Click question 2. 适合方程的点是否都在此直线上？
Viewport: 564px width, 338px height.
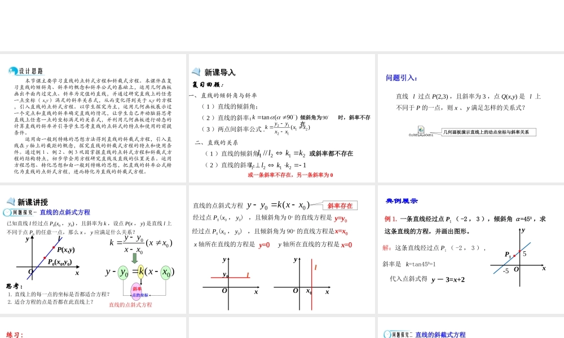(x=50, y=302)
